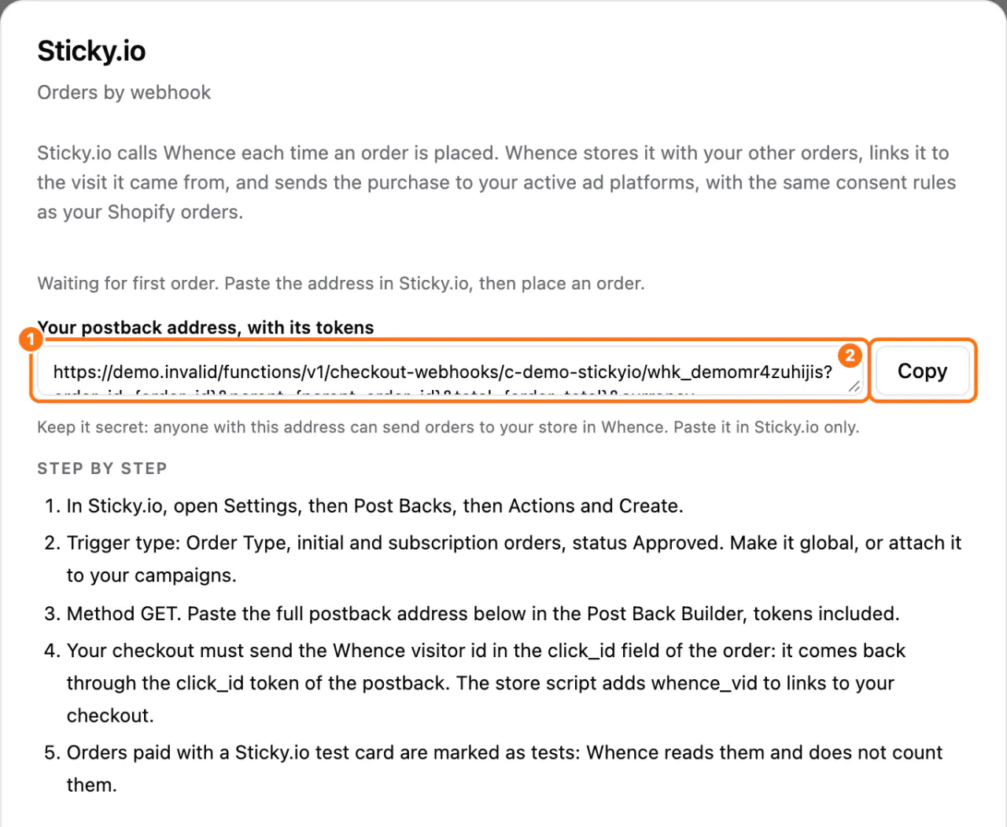Click into the postback address field
This screenshot has width=1007, height=827.
tap(450, 371)
